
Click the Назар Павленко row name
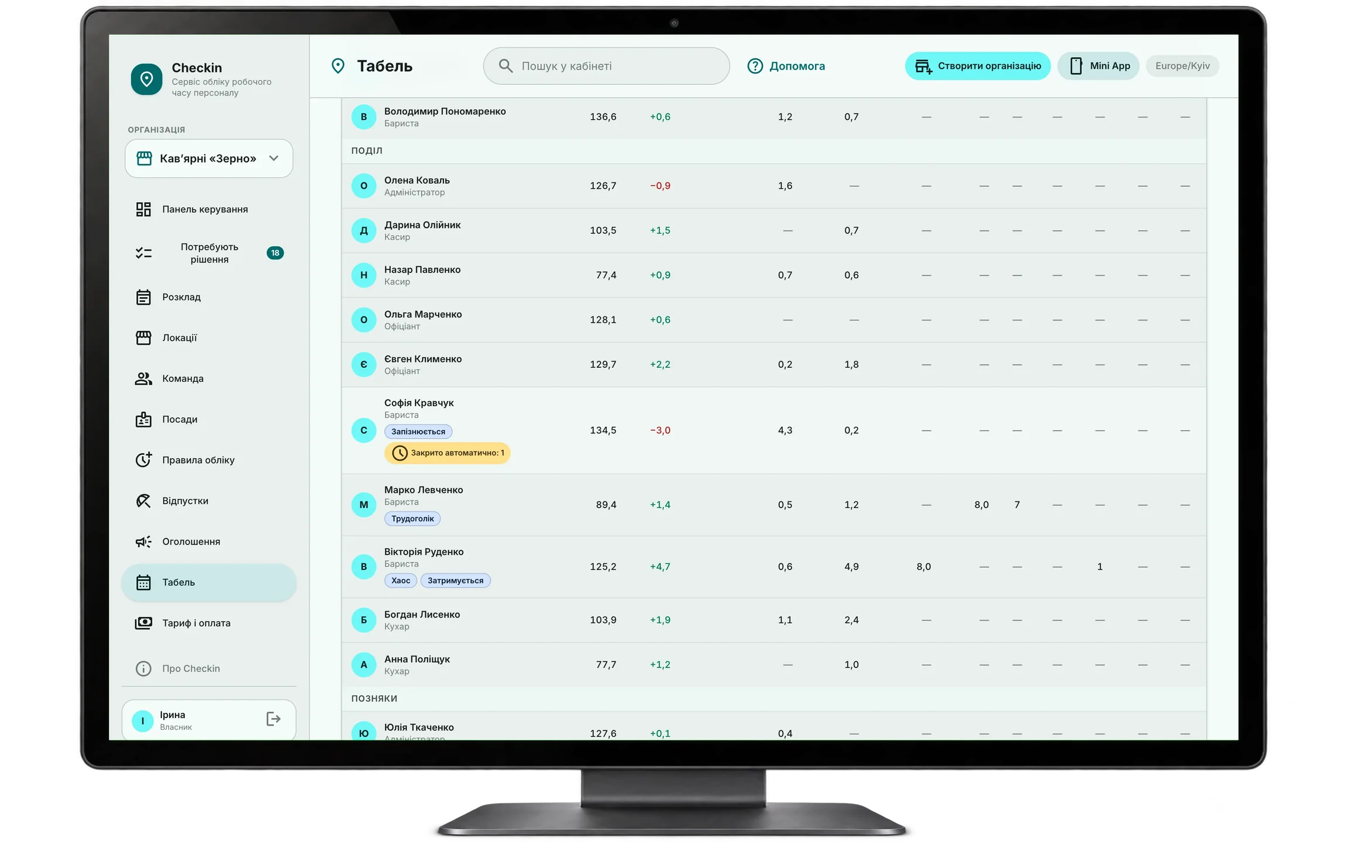[422, 270]
